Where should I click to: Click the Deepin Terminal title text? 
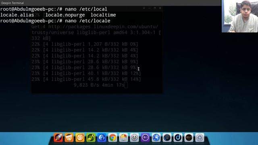tap(12, 3)
